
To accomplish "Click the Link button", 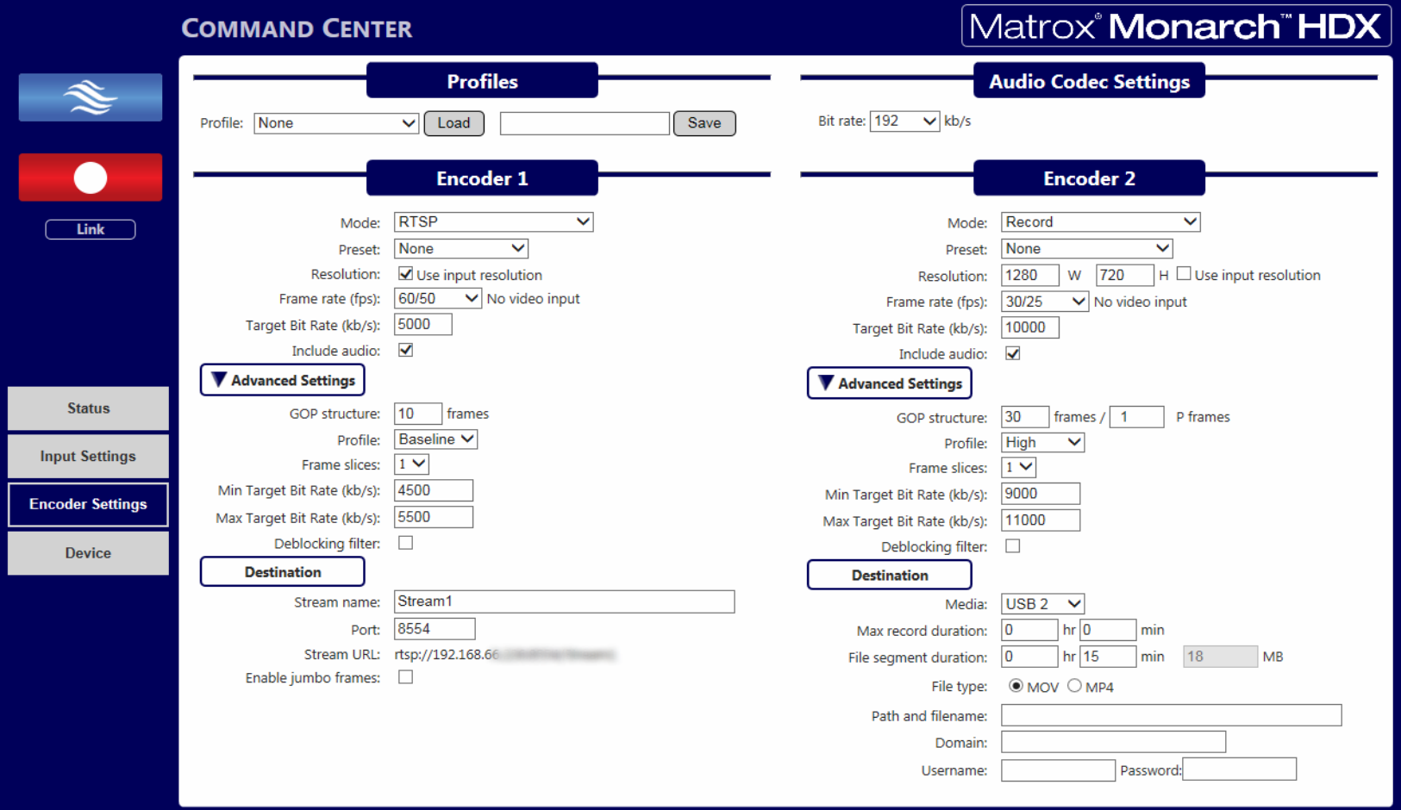I will click(91, 229).
